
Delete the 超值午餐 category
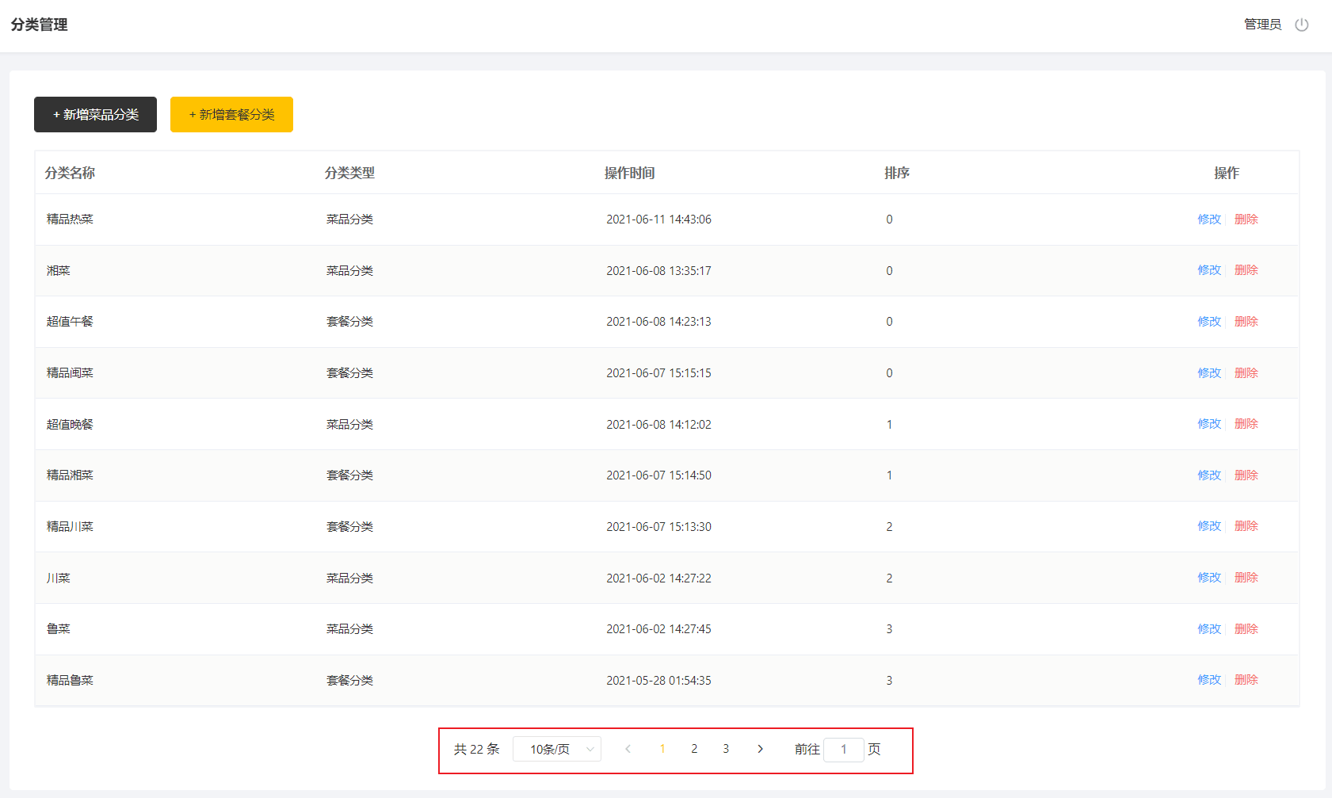1246,322
